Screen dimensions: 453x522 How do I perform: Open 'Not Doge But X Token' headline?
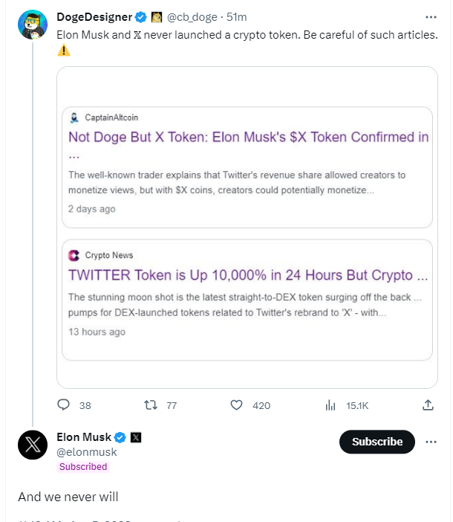[x=248, y=137]
